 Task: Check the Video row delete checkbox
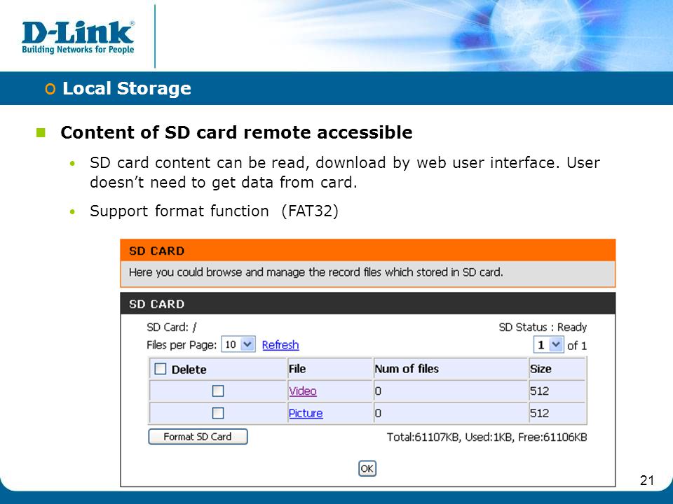point(218,391)
